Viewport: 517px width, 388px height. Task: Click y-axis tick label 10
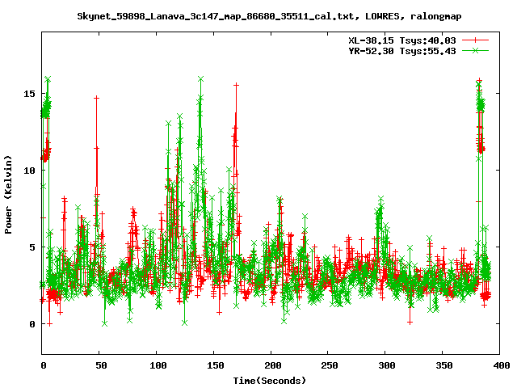coord(29,171)
